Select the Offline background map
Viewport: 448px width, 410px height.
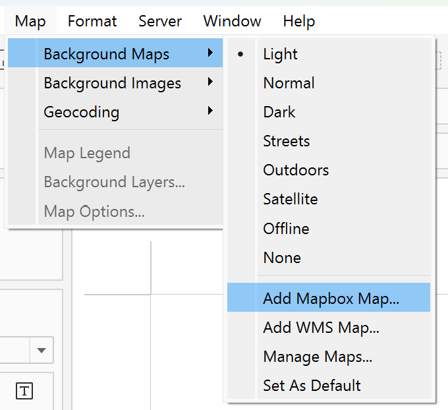click(x=329, y=229)
